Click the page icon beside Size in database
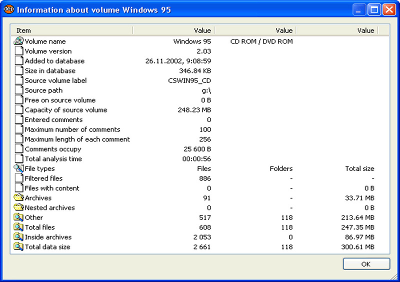 tap(18, 70)
